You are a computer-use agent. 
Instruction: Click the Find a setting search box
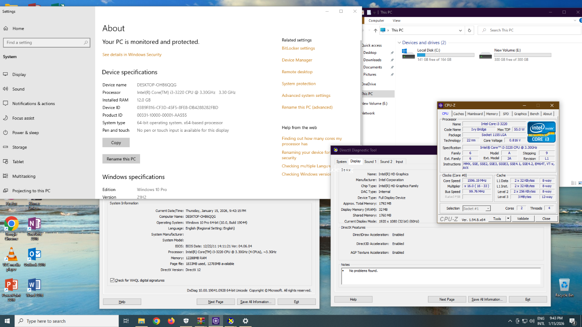click(46, 43)
